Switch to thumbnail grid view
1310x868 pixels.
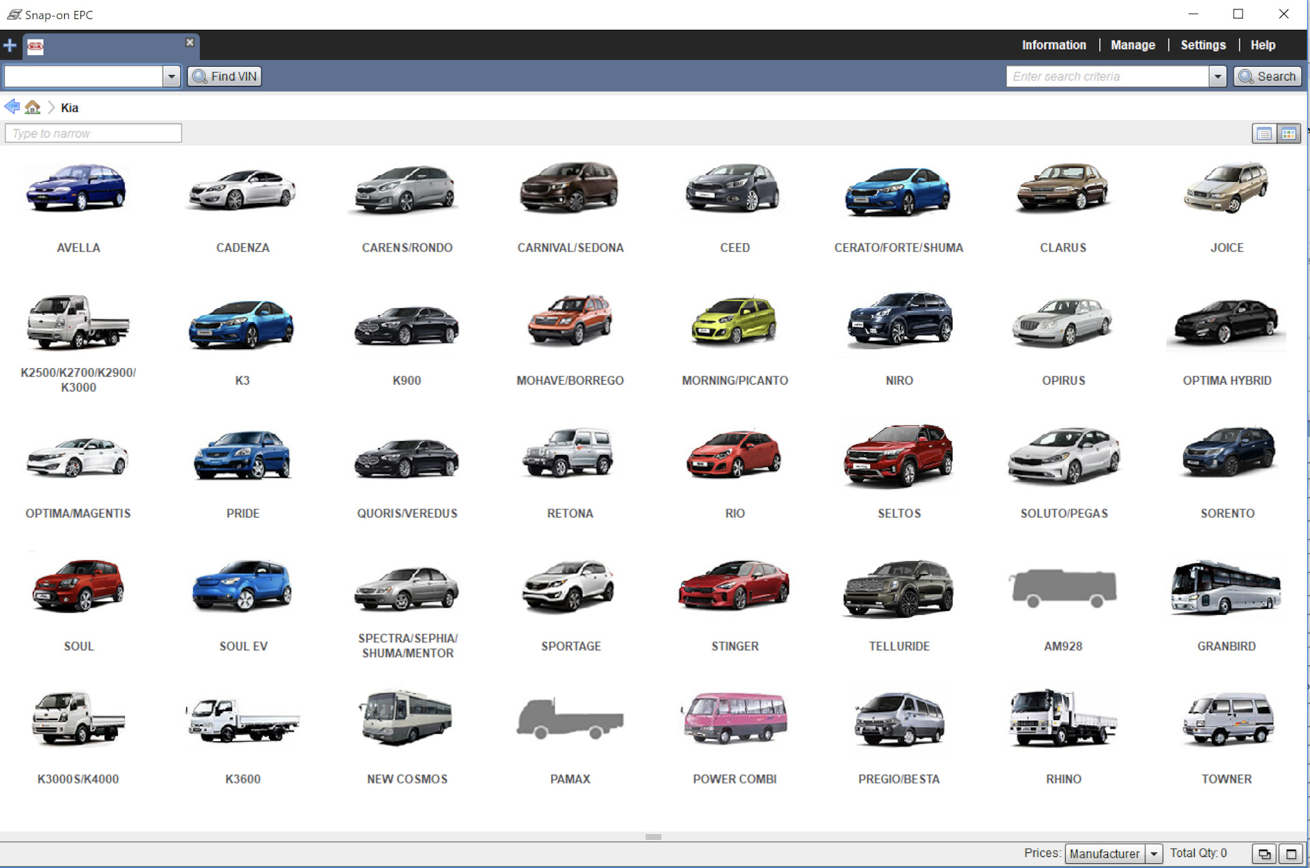coord(1288,134)
